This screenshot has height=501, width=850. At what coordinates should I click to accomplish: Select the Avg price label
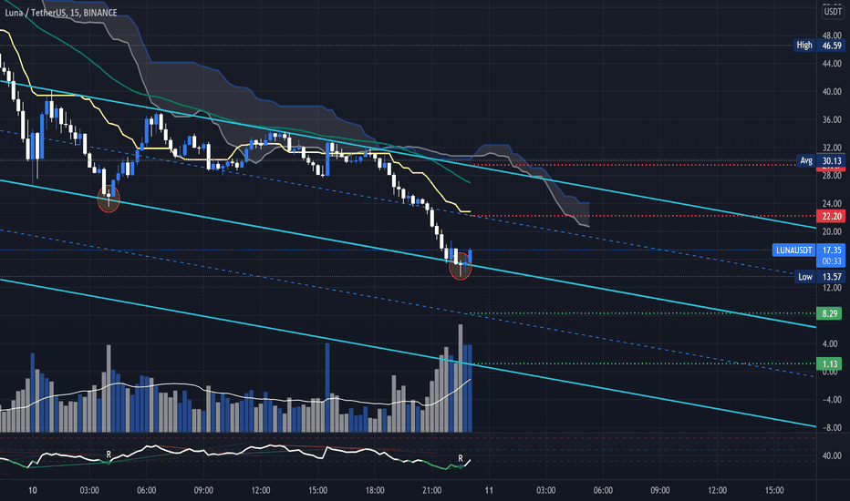[806, 160]
